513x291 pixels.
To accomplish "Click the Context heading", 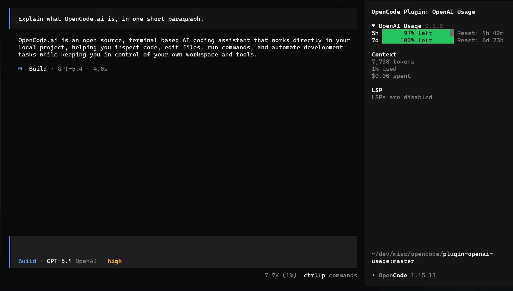I will click(x=384, y=54).
